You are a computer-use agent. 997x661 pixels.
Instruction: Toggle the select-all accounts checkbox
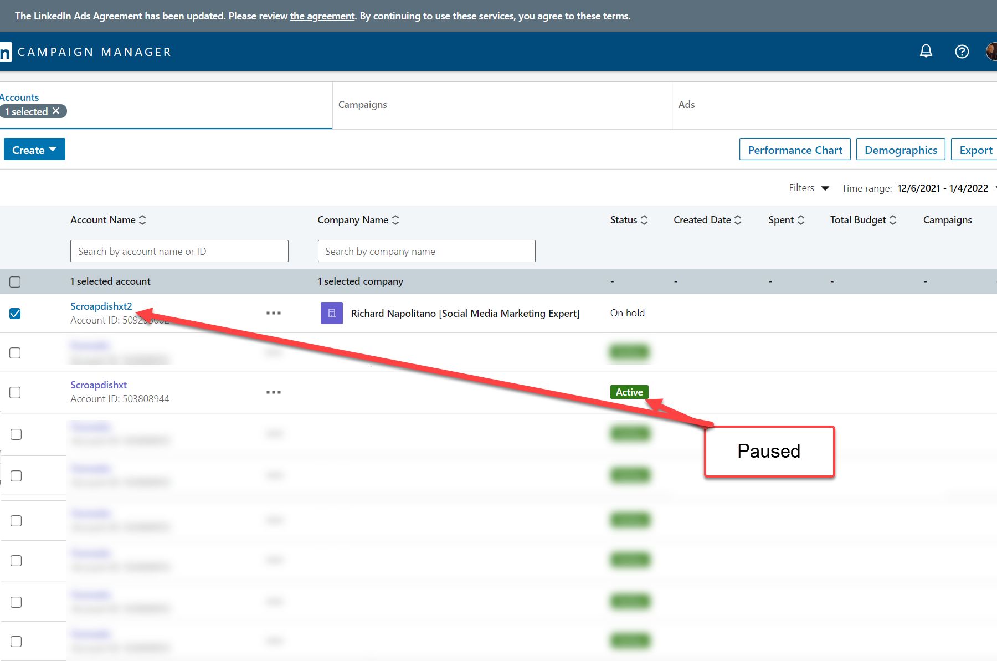coord(15,282)
